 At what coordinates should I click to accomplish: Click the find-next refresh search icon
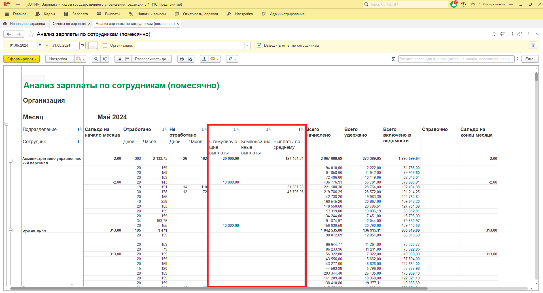[105, 59]
